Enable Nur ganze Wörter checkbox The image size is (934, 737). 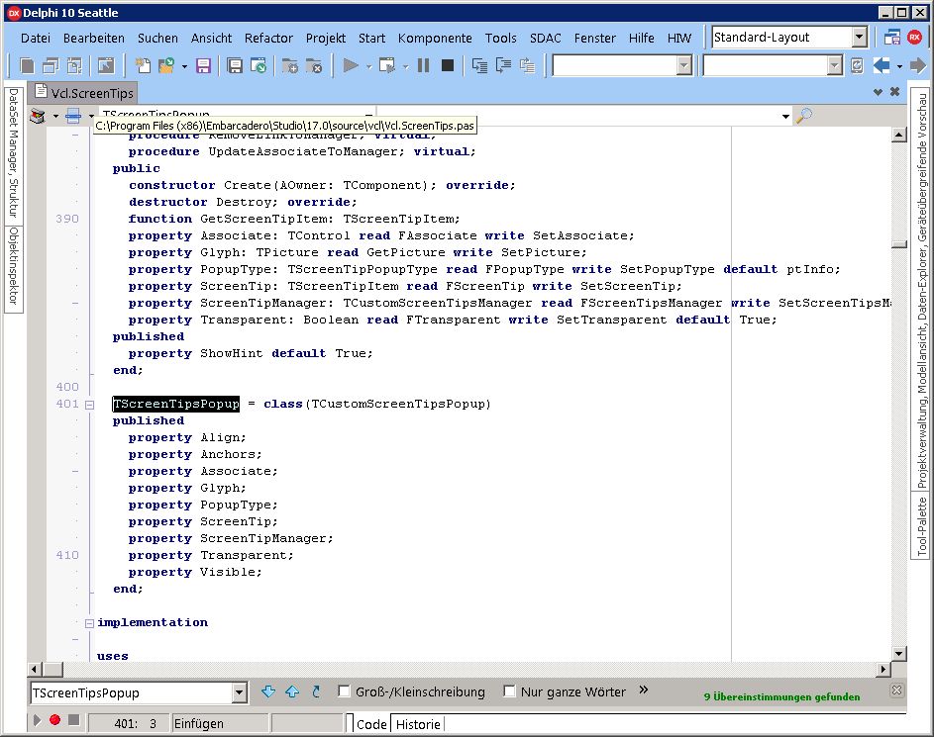click(x=509, y=691)
